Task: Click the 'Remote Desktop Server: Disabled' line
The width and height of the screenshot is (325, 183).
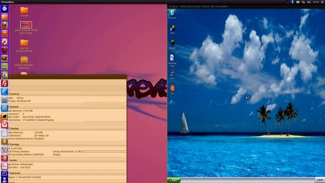Action: (x=26, y=139)
